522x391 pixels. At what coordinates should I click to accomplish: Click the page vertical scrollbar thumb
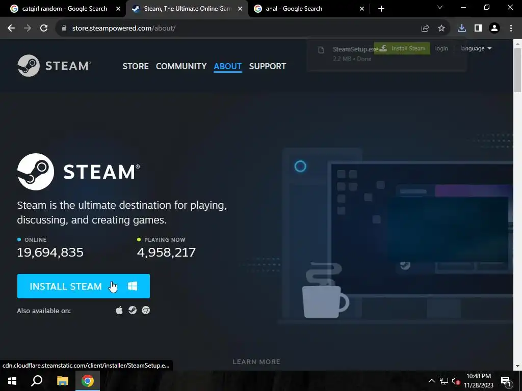[x=518, y=70]
